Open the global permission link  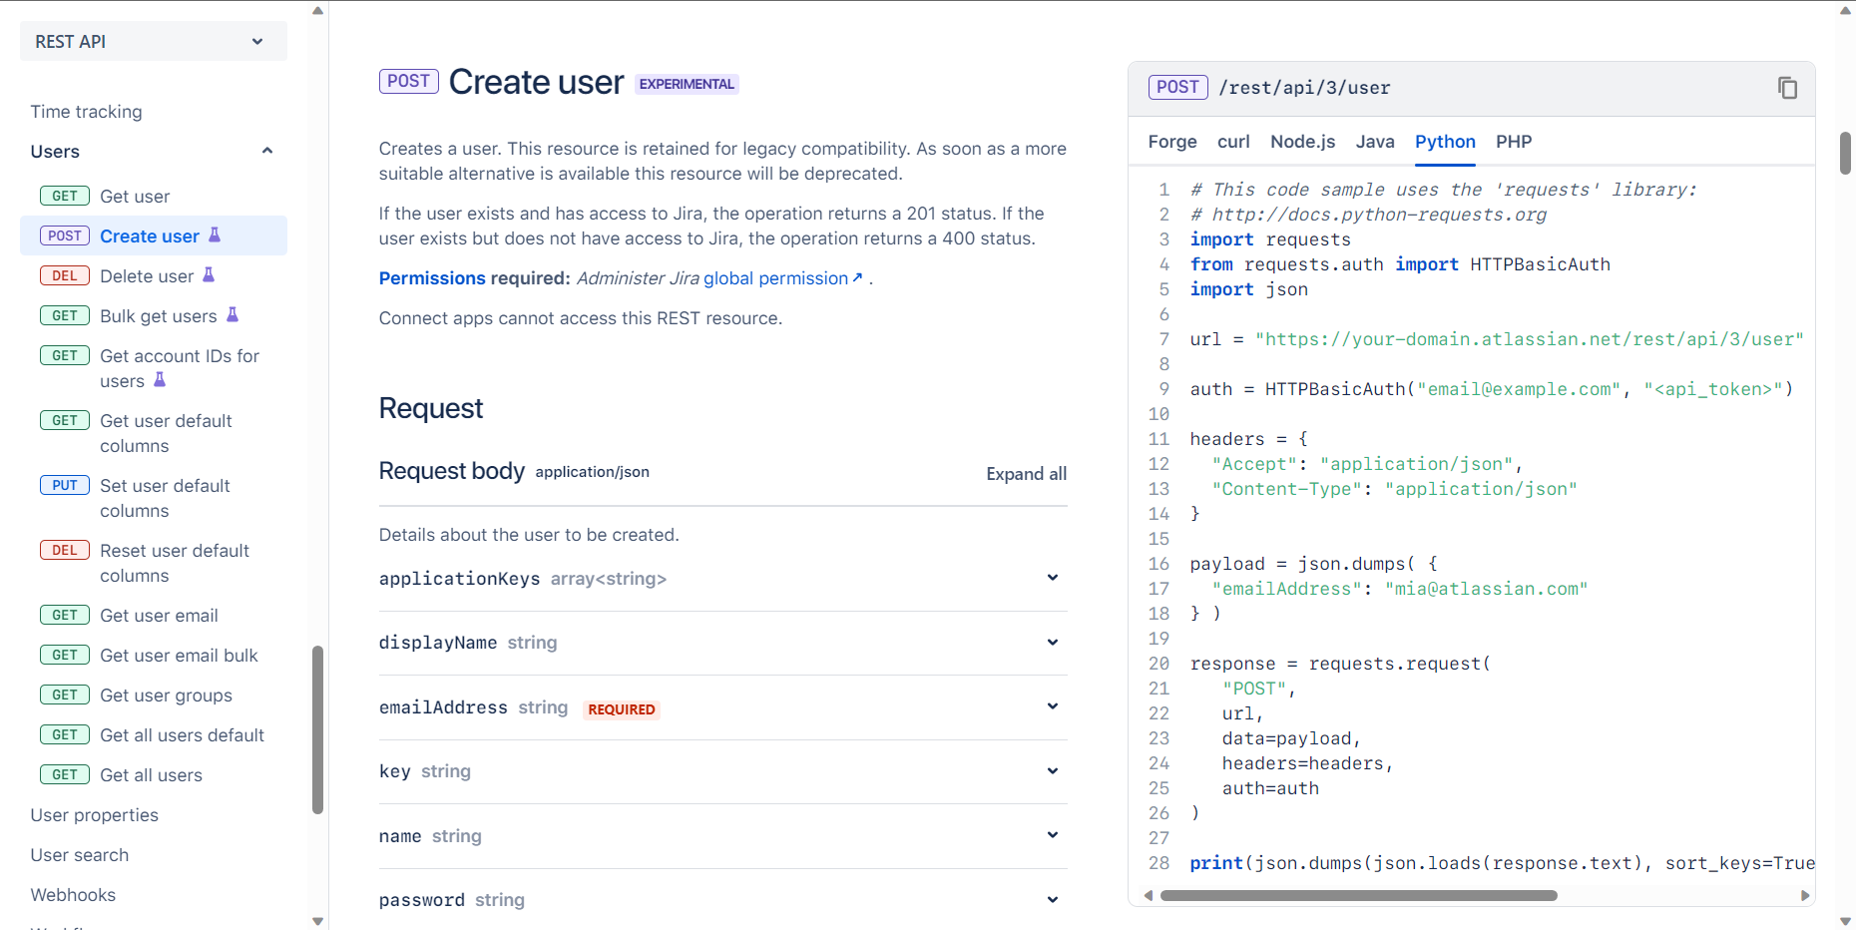pyautogui.click(x=783, y=278)
